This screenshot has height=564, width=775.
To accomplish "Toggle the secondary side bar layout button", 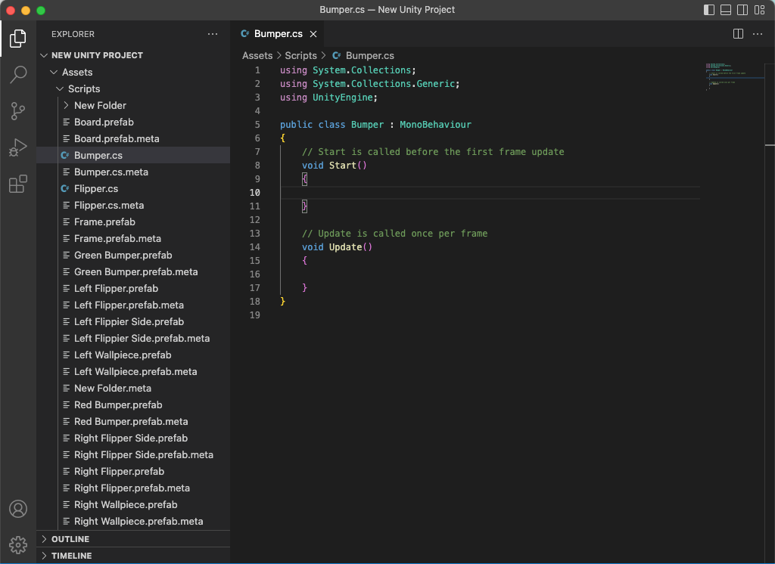I will [742, 10].
